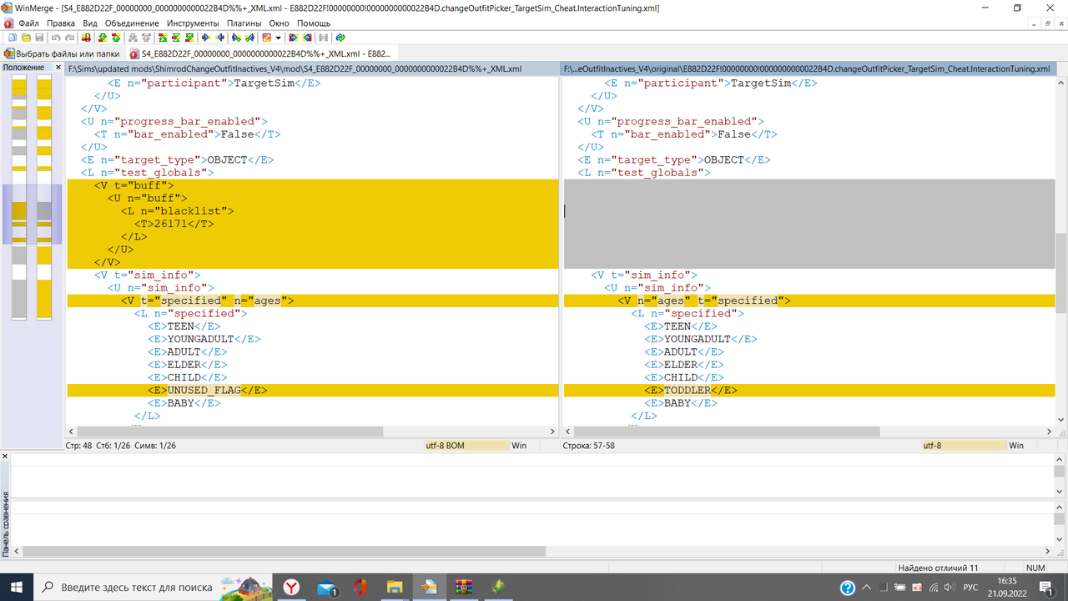Click the Open folder toolbar icon
1068x601 pixels.
pyautogui.click(x=26, y=38)
